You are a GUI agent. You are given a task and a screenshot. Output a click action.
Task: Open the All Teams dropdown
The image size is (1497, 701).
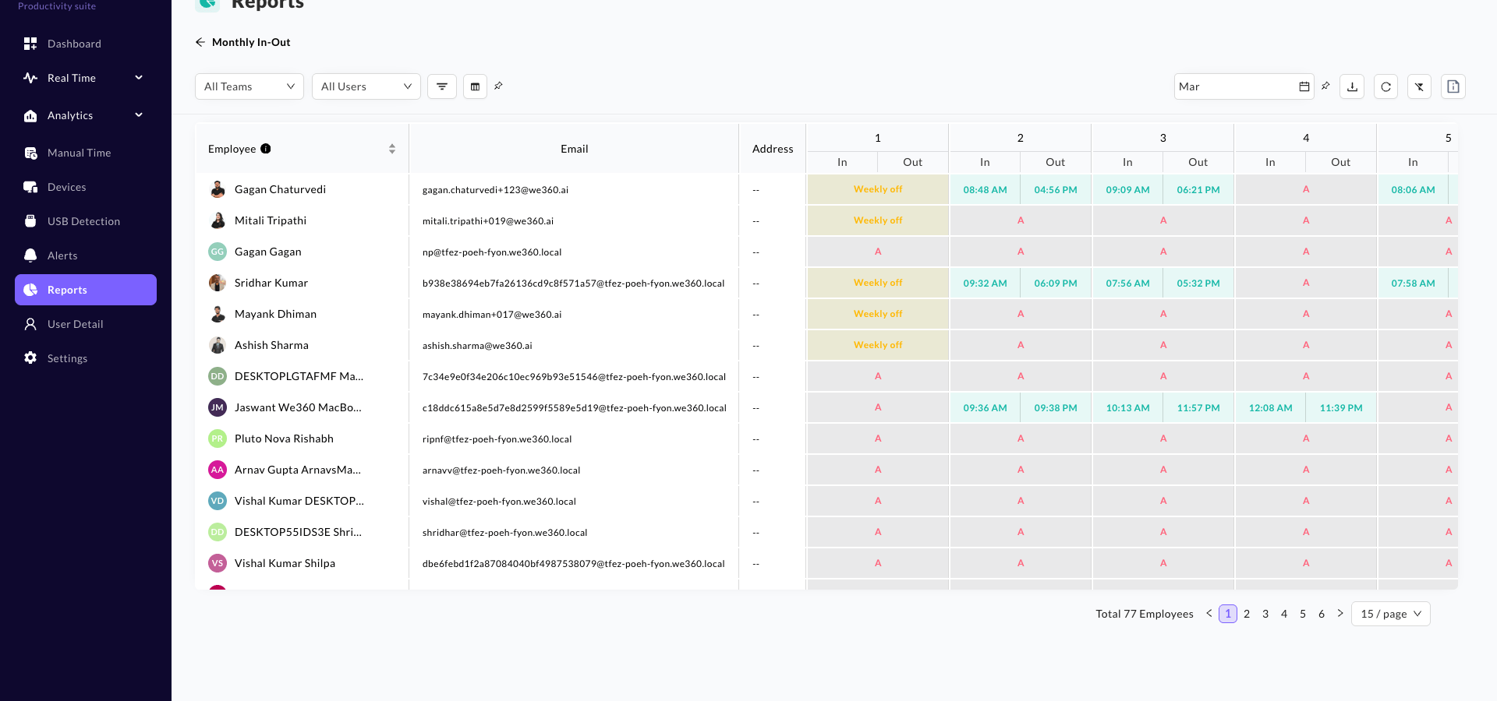click(249, 86)
